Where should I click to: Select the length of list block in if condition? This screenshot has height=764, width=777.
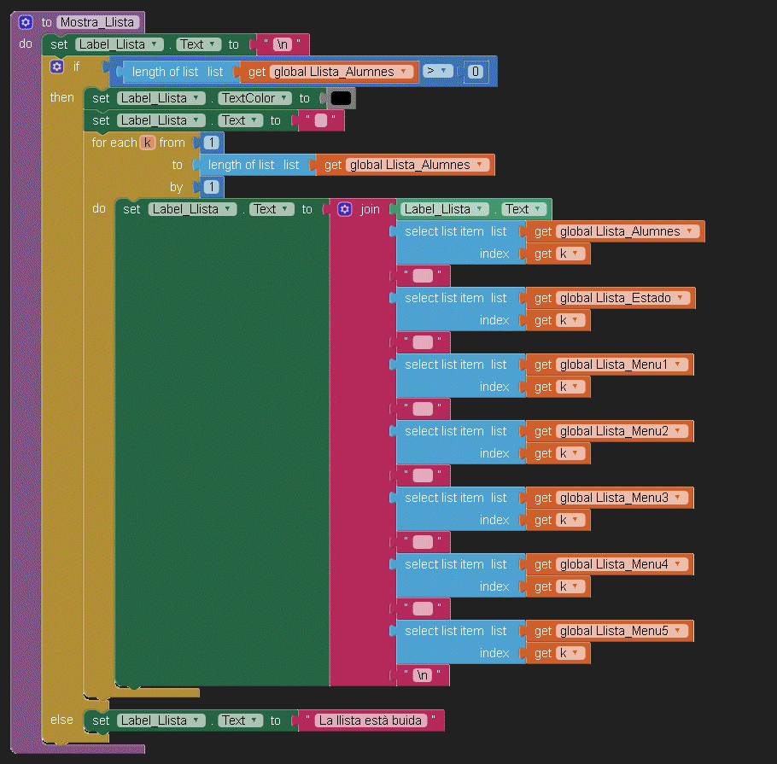pos(166,73)
